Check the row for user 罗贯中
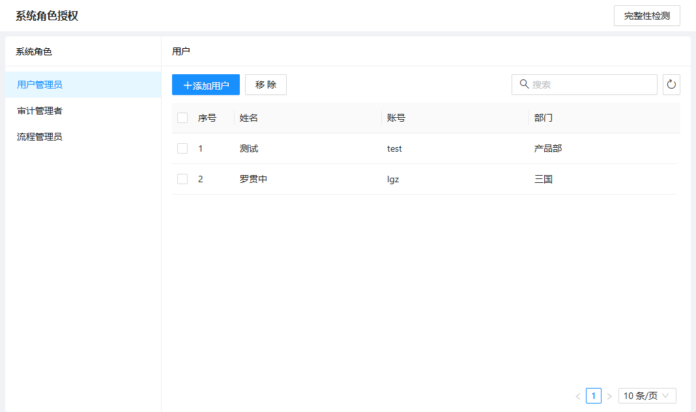The height and width of the screenshot is (412, 696). coord(182,179)
